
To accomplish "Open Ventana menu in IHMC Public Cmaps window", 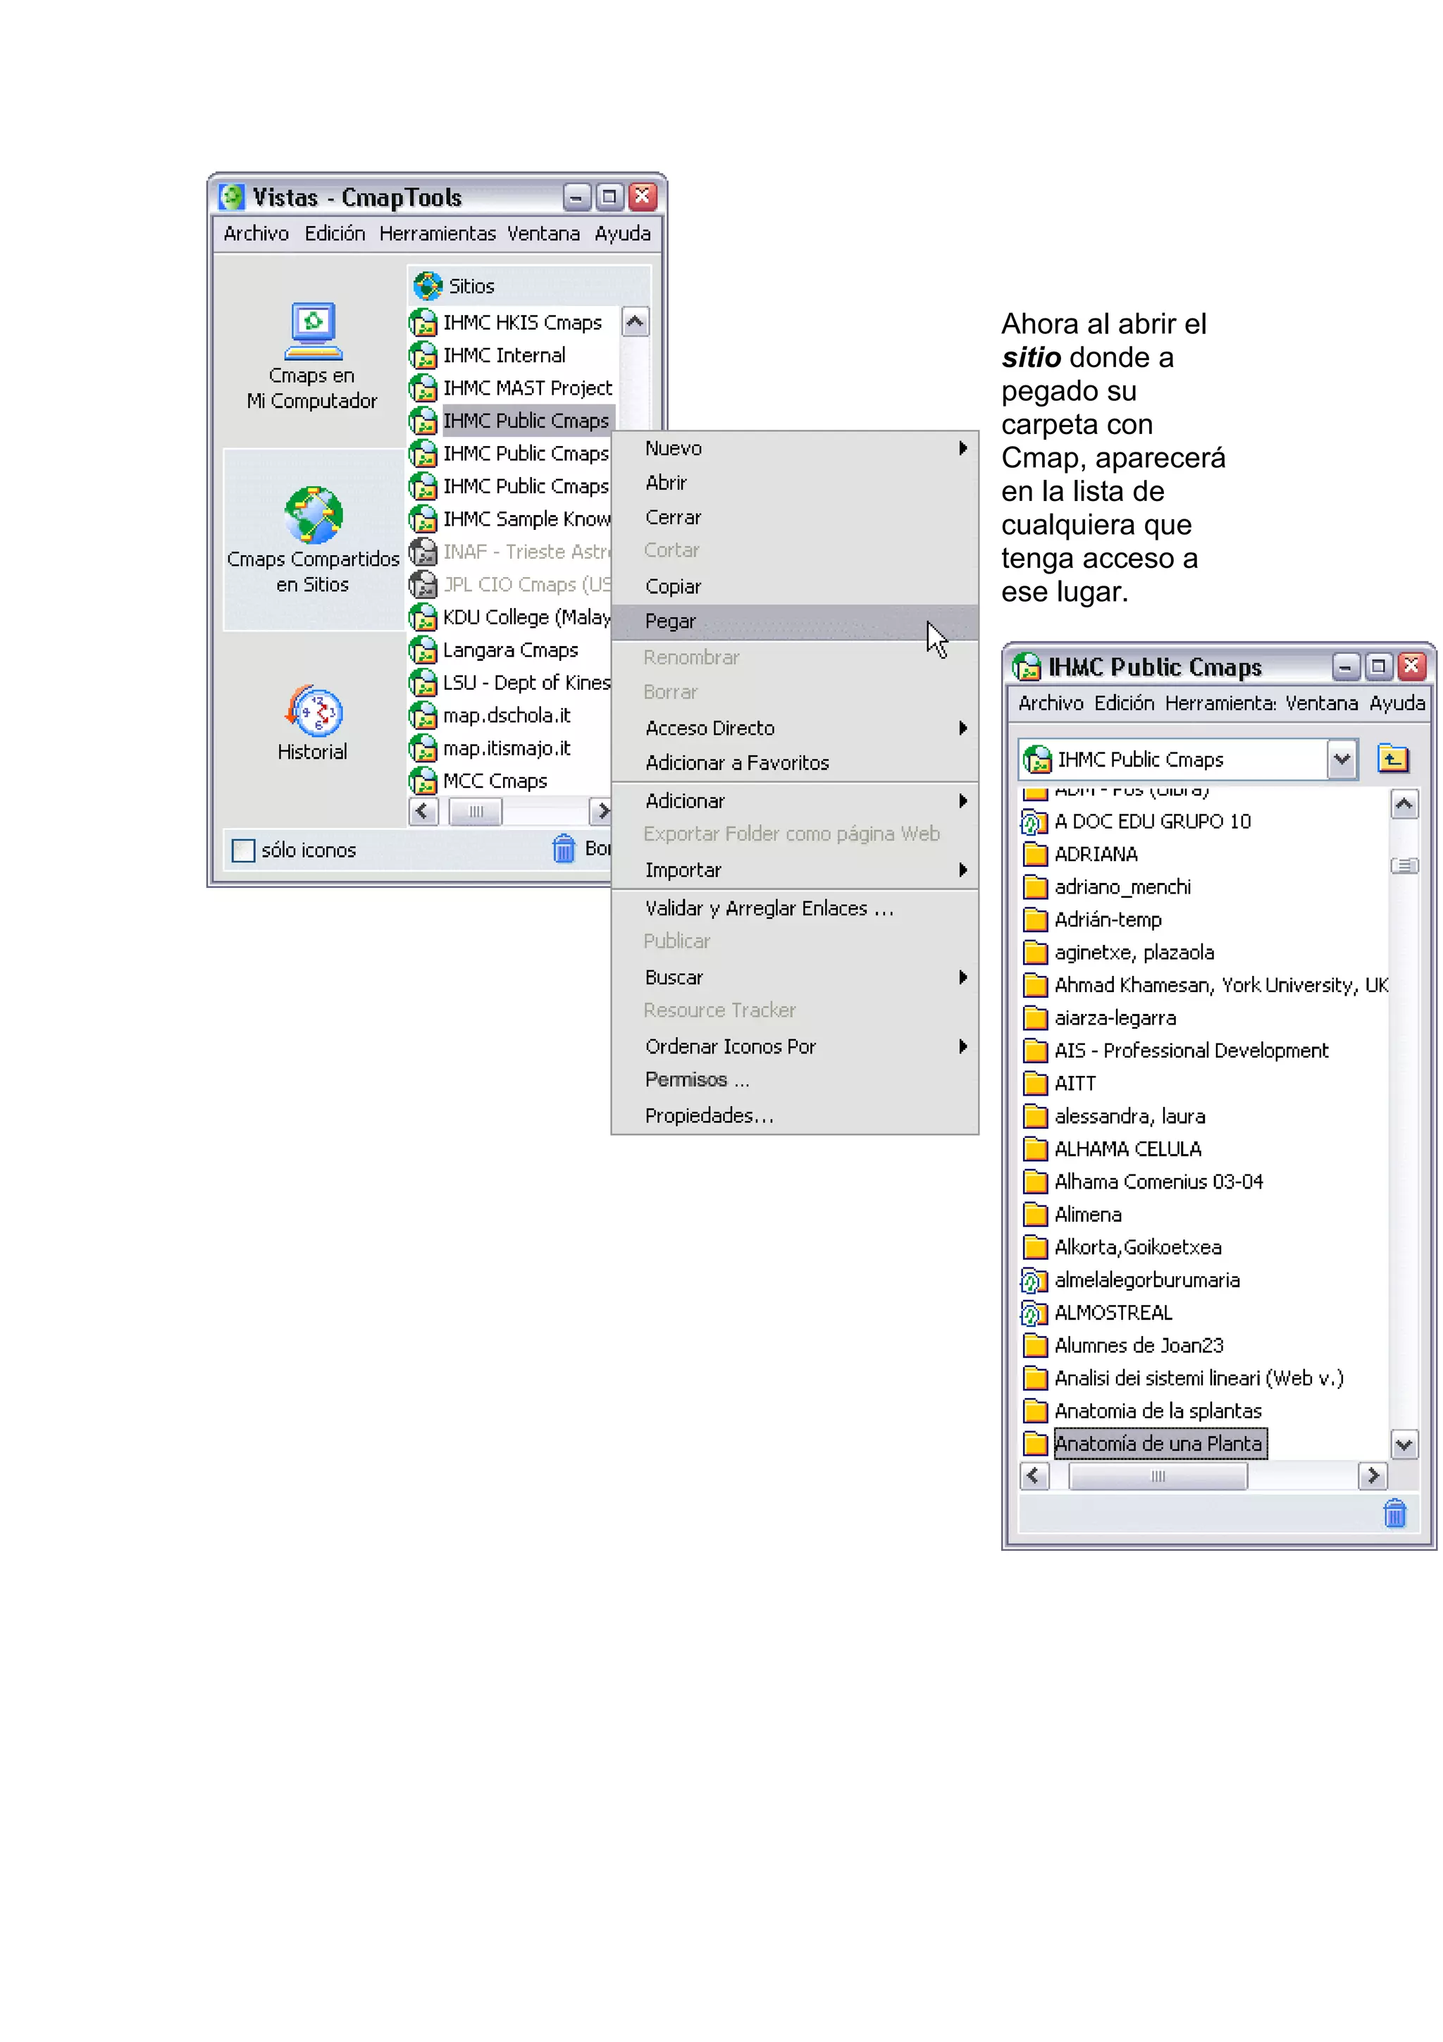I will (1321, 703).
